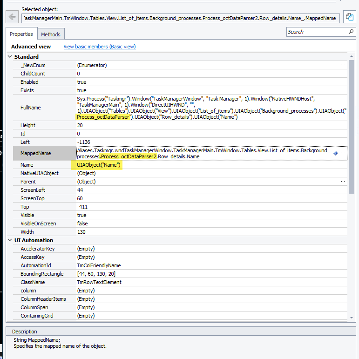Collapse the UI Automation properties group
The height and width of the screenshot is (359, 359).
[x=10, y=240]
